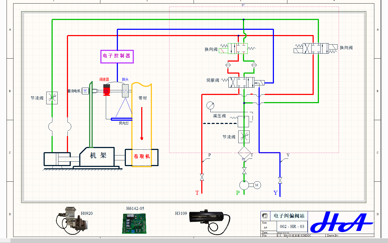This screenshot has width=388, height=243.
Task: Click the pressure reducing valve symbol
Action: (243, 121)
